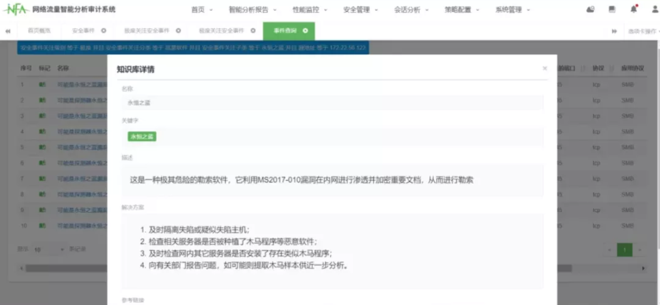This screenshot has height=305, width=660.
Task: Open the 选项卡操作 dropdown
Action: coord(642,31)
